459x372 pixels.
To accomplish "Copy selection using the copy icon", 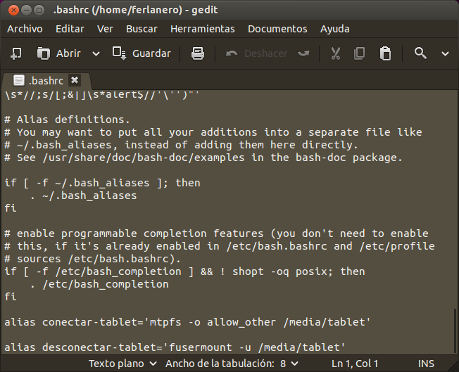I will click(360, 53).
